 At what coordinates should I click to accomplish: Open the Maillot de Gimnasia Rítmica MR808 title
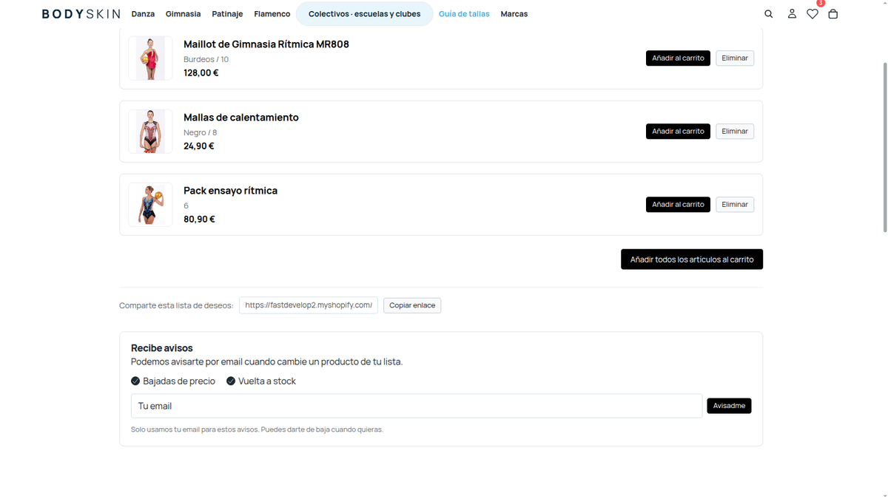266,44
